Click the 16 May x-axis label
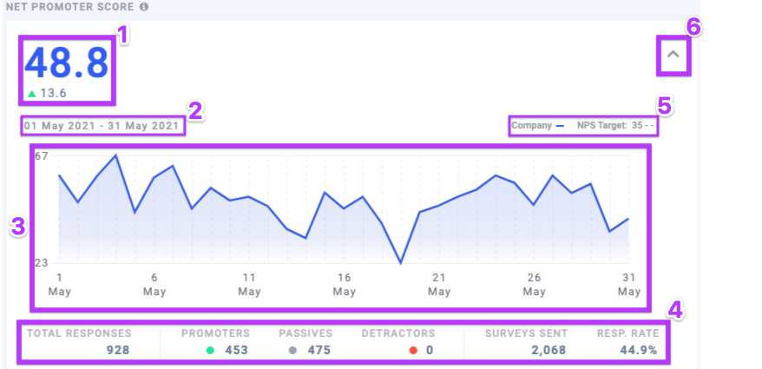This screenshot has width=762, height=369. point(345,285)
